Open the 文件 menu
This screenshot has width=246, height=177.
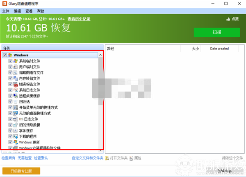click(6, 11)
